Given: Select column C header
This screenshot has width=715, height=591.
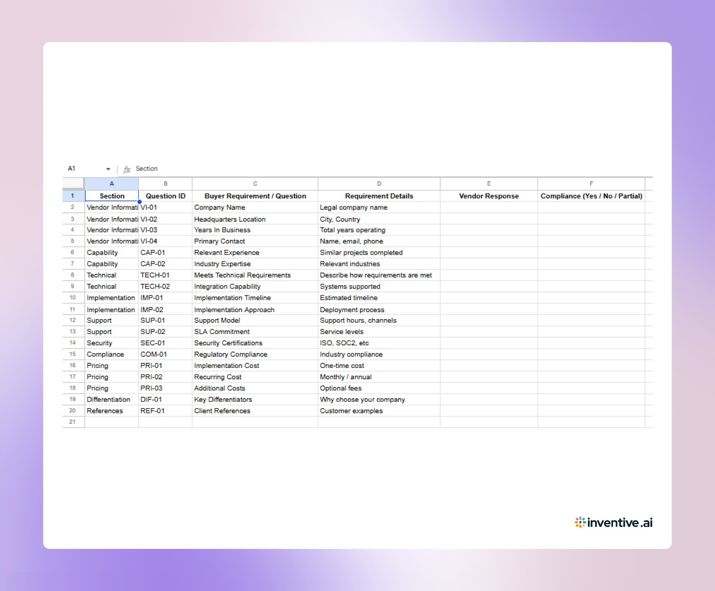Looking at the screenshot, I should pyautogui.click(x=255, y=183).
